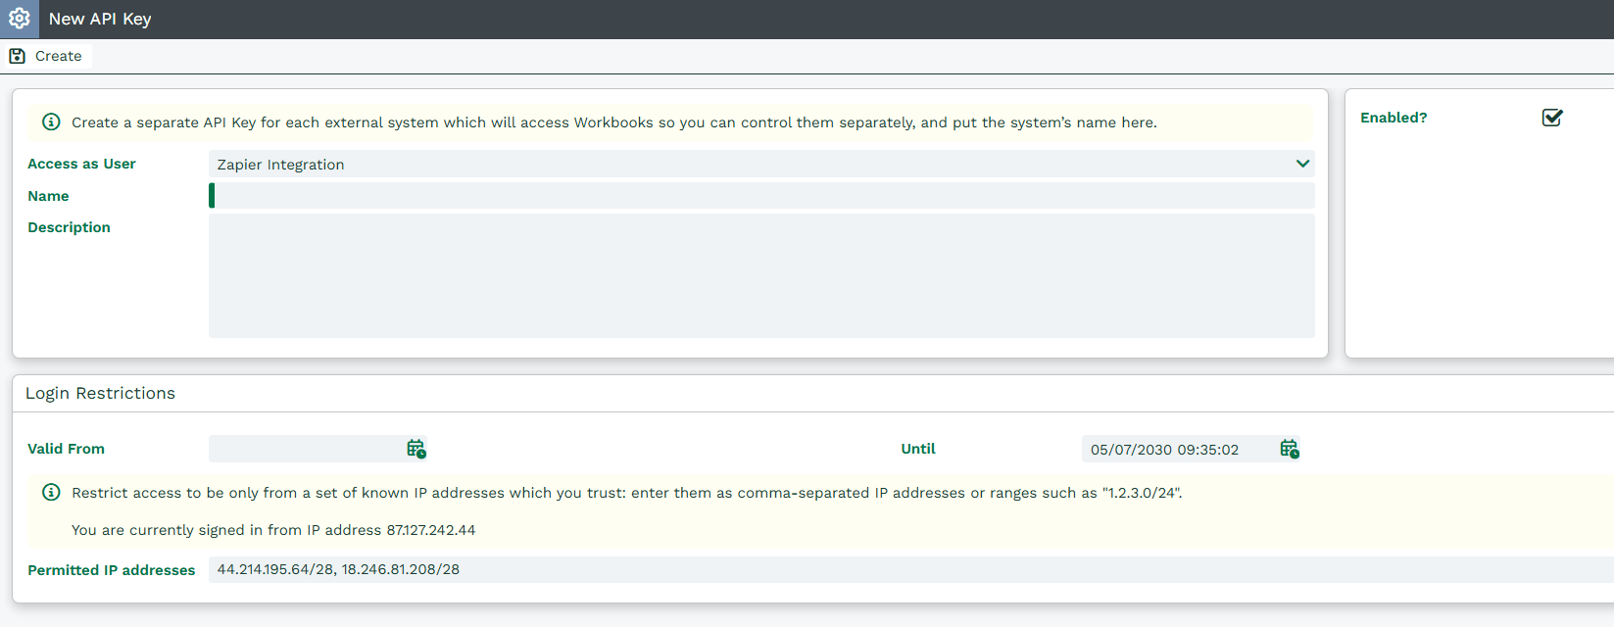
Task: Toggle the Enabled? checkbox
Action: (1552, 118)
